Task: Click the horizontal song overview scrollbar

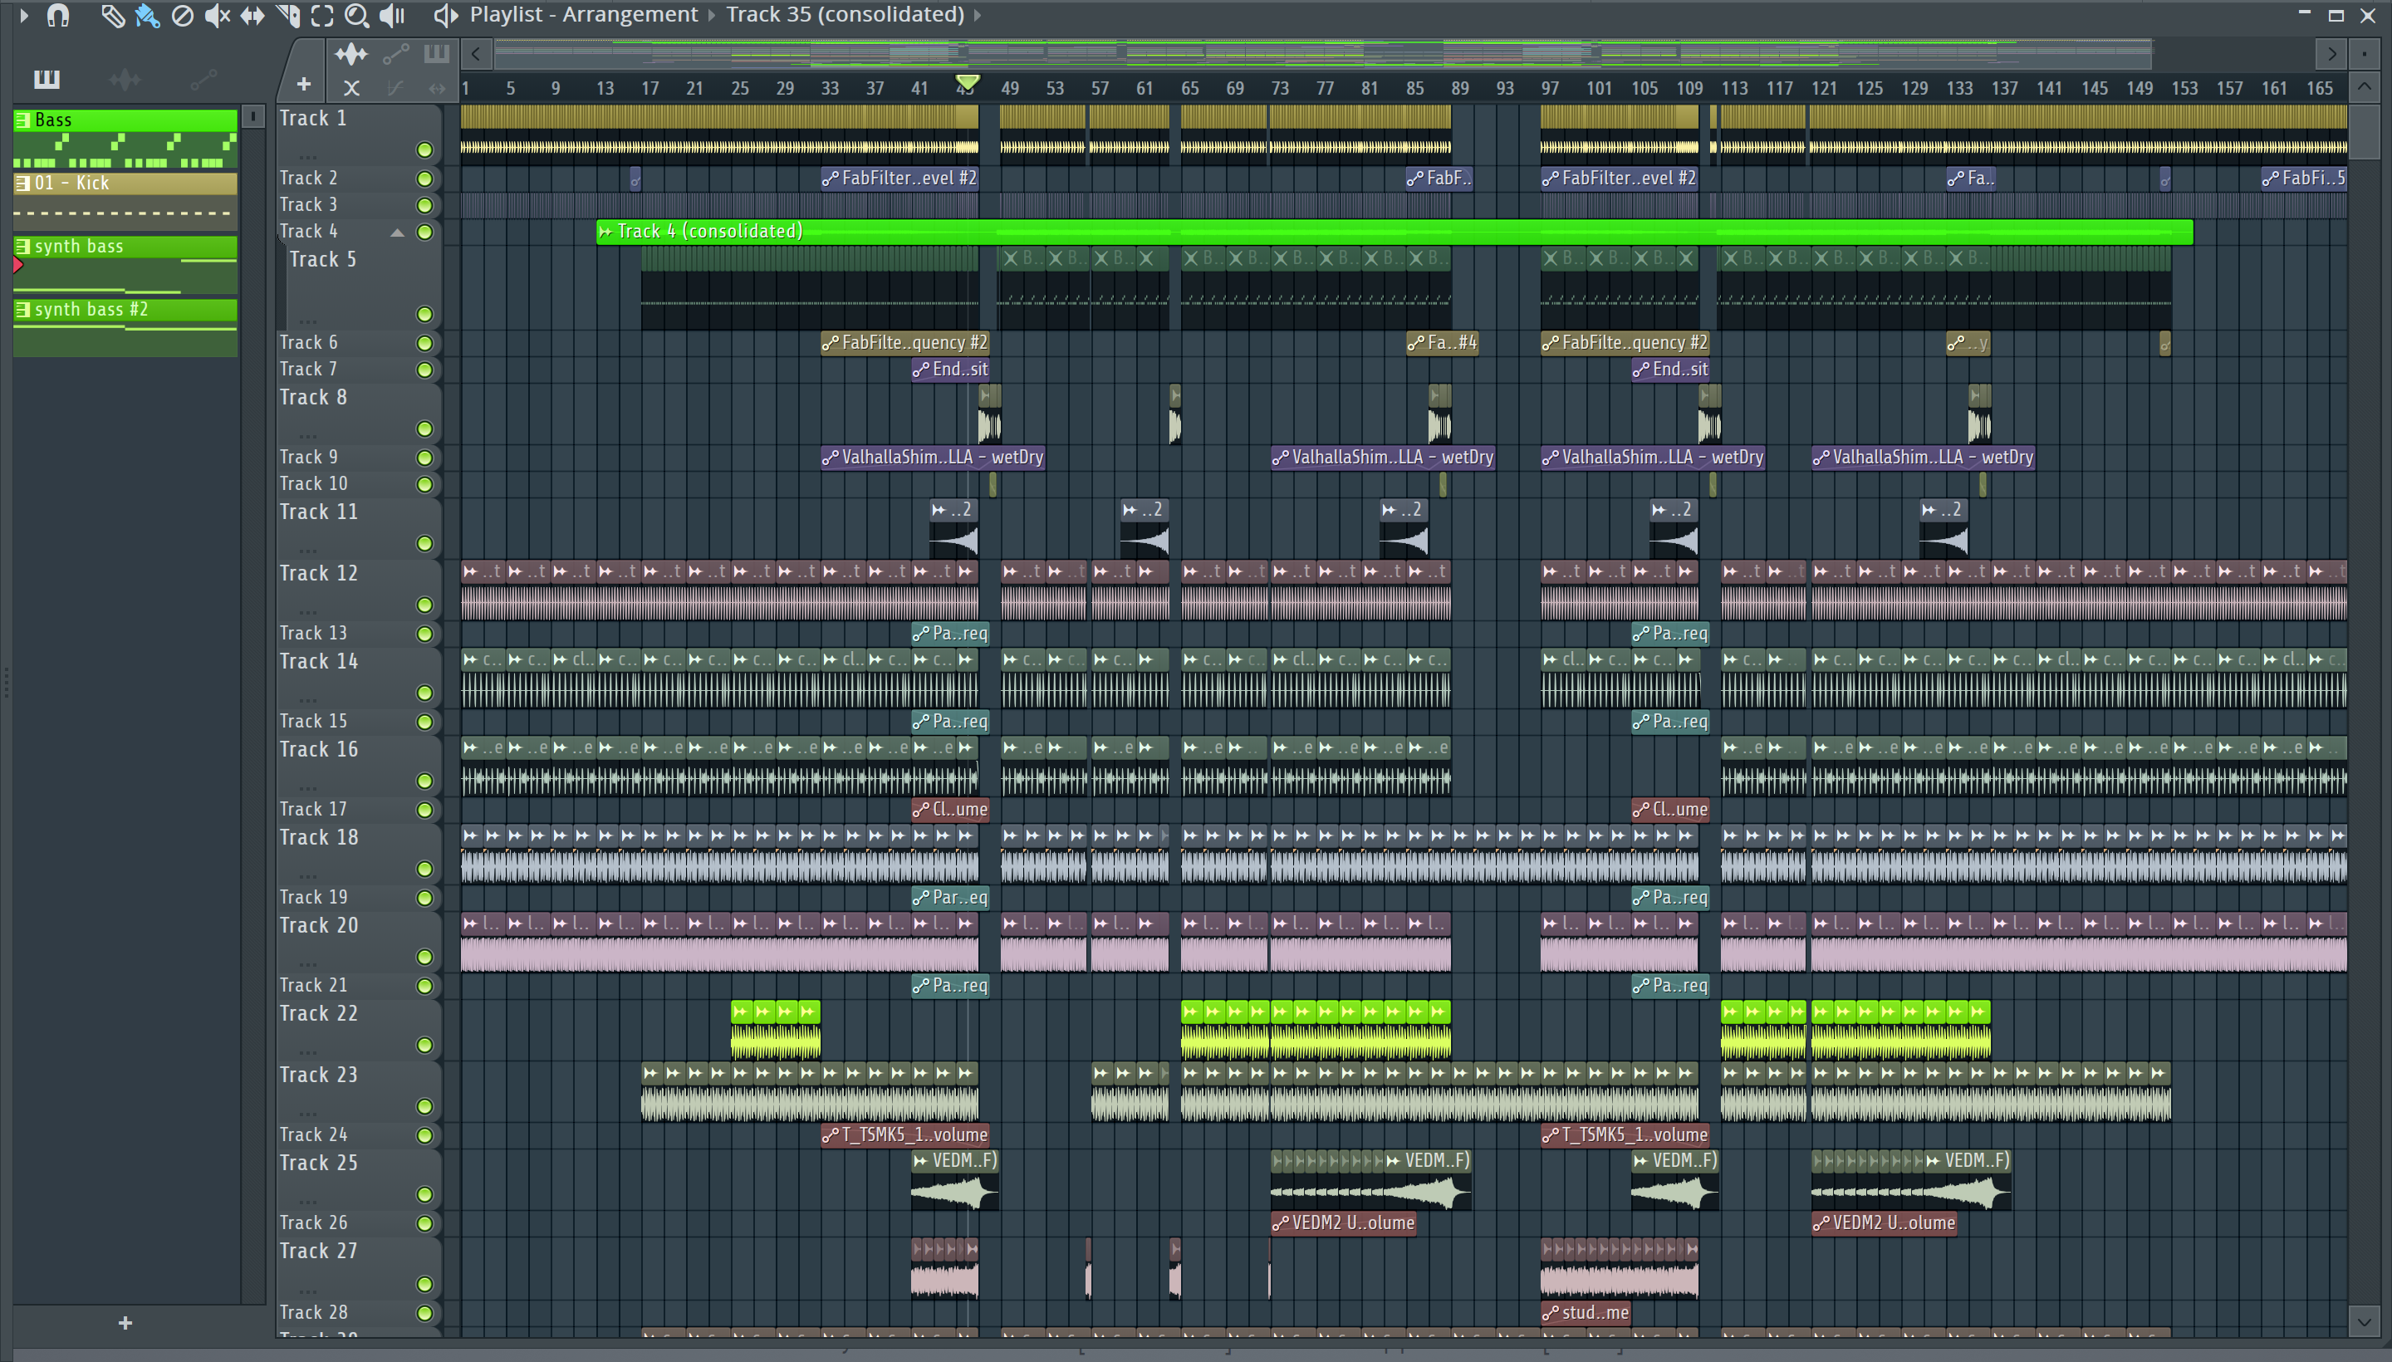Action: coord(1324,54)
